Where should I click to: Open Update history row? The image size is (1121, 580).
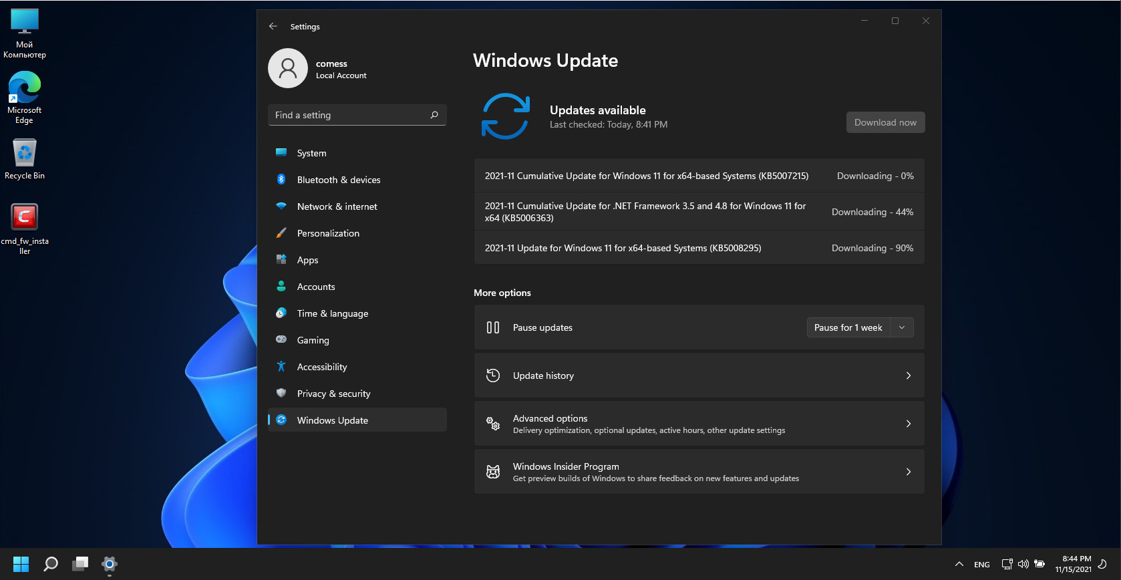coord(699,376)
